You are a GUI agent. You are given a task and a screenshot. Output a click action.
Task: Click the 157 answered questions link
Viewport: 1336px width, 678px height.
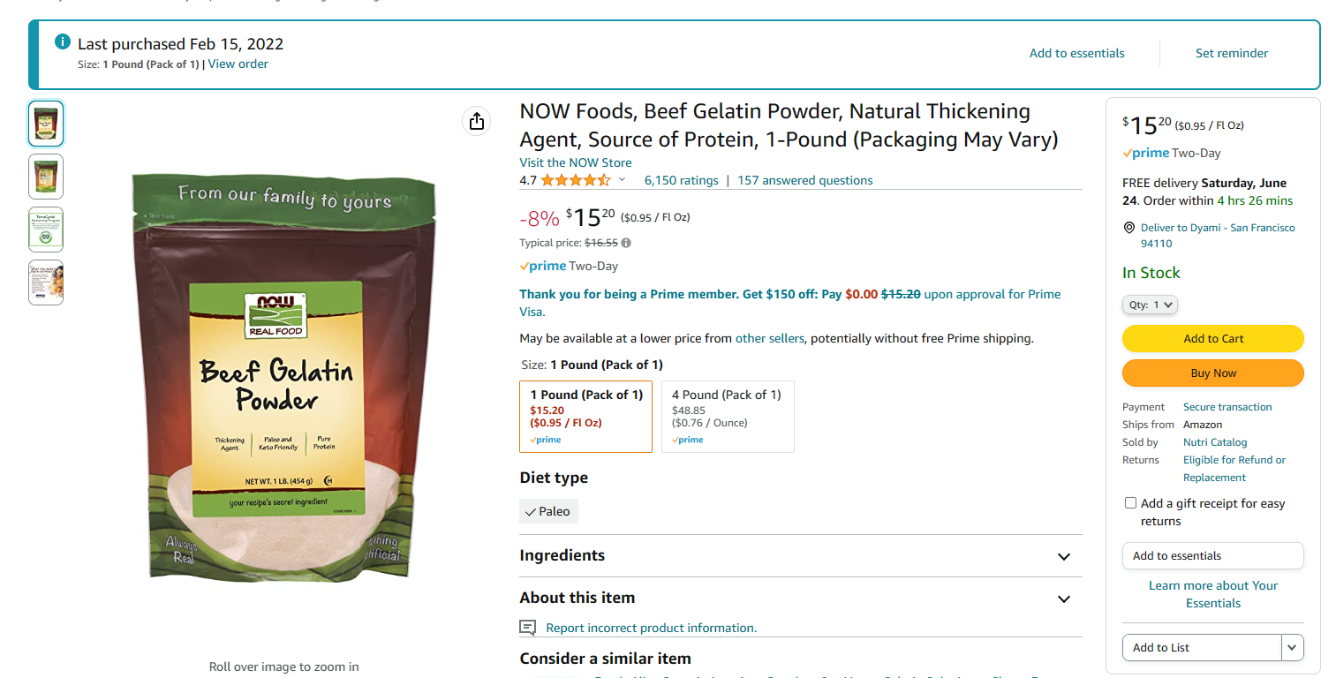804,180
